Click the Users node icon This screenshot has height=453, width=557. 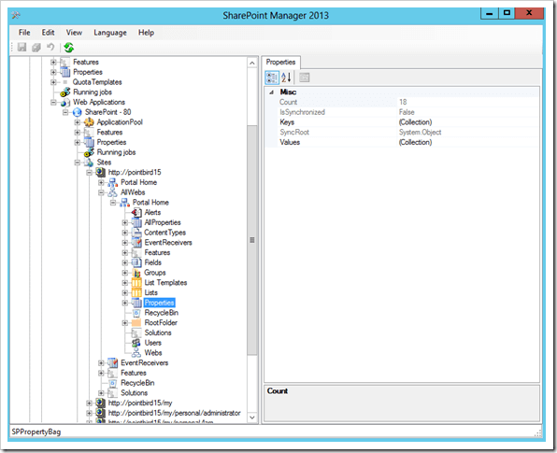click(136, 343)
